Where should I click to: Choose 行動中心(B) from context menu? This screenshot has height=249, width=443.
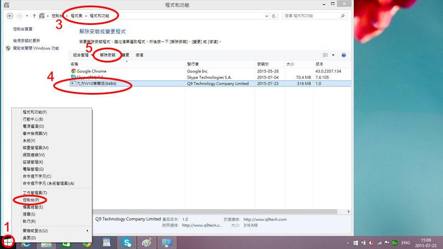33,119
